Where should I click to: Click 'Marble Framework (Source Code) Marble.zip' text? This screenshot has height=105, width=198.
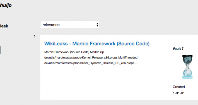(74, 52)
